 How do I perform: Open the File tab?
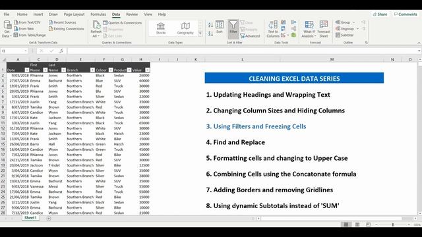7,14
